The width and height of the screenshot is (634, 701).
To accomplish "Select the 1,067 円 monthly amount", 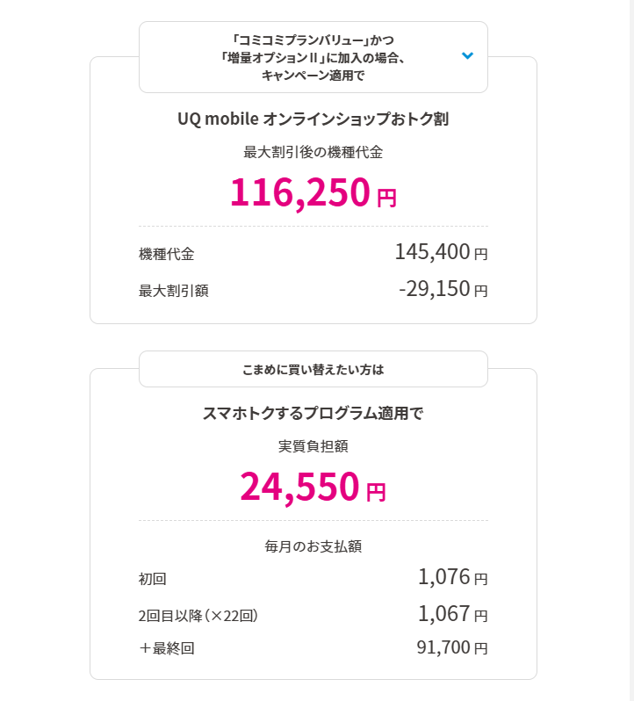I will pos(452,613).
